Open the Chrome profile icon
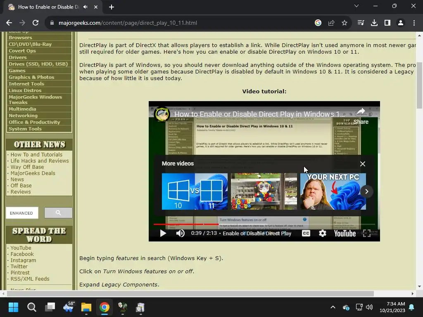Screen dimensions: 423x317 coord(401,23)
